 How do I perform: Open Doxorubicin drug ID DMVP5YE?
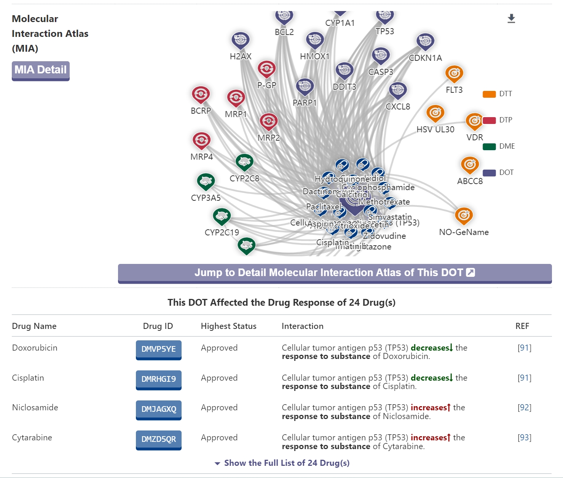(x=159, y=349)
